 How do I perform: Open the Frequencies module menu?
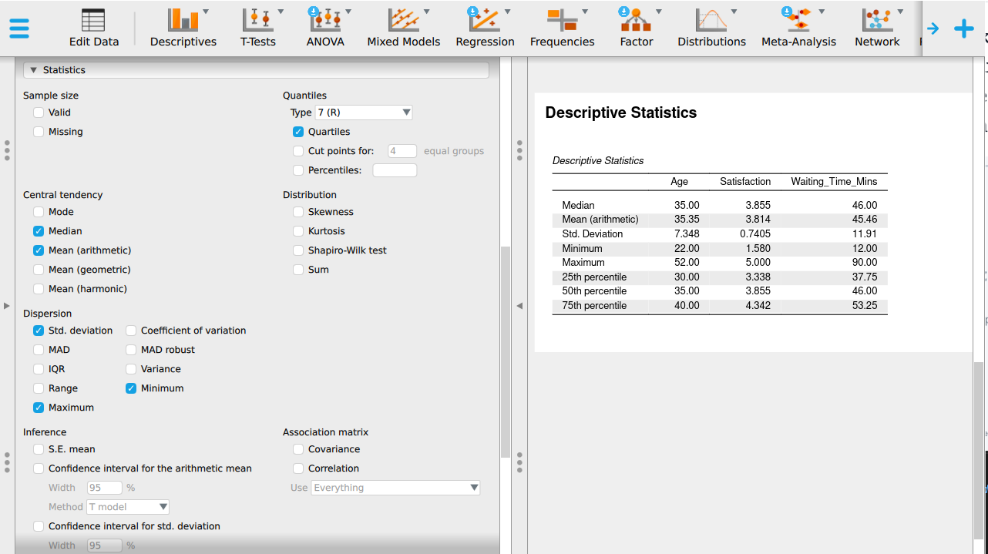pos(563,29)
